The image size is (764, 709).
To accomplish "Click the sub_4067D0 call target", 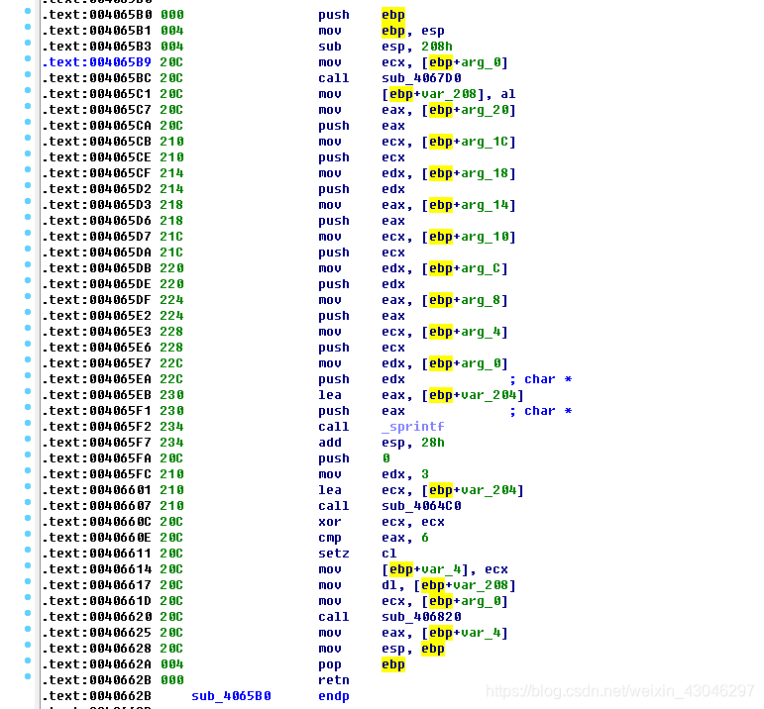I will tap(421, 78).
